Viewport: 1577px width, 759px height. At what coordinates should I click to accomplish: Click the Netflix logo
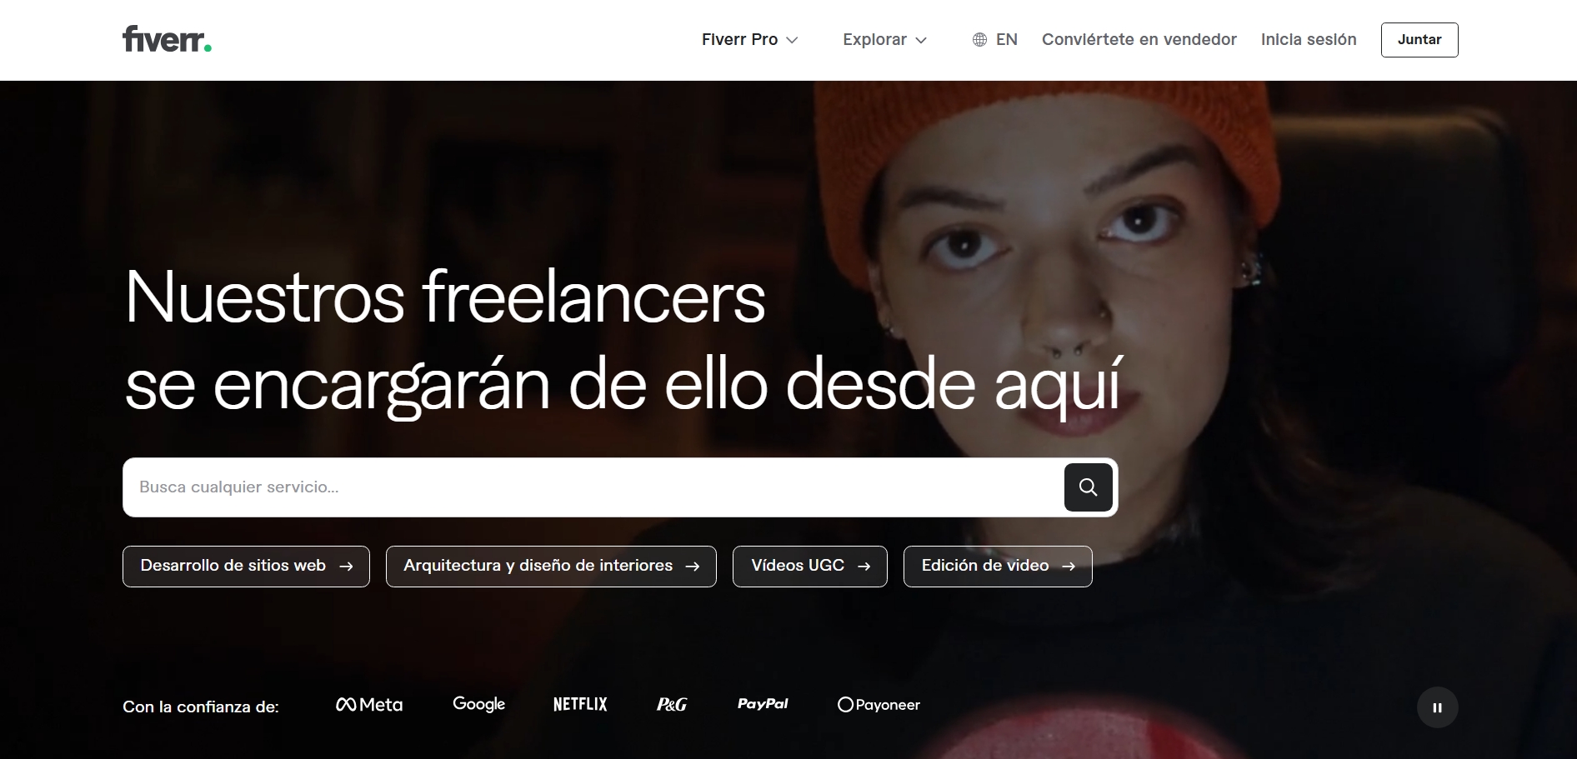[x=580, y=704]
